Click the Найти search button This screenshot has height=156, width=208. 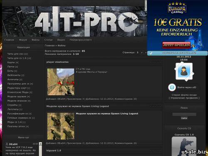tap(184, 118)
